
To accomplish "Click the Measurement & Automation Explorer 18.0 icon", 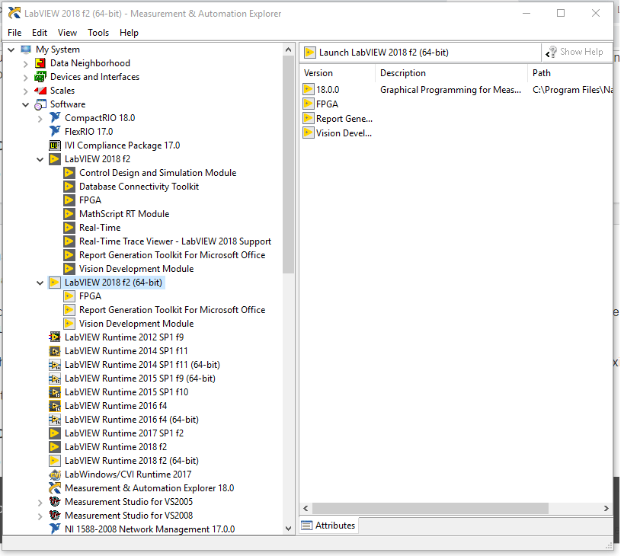I will point(55,488).
